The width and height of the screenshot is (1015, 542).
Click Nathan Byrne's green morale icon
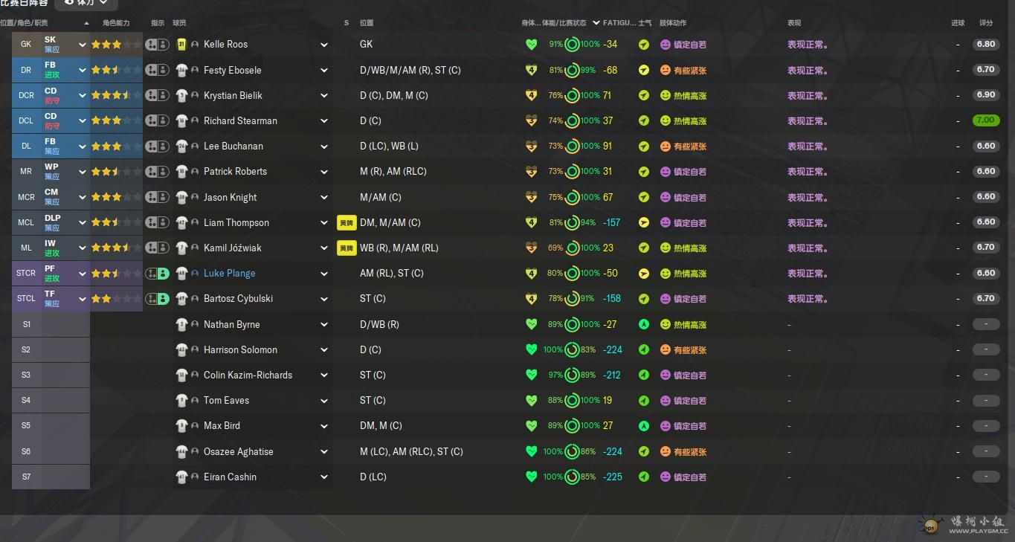coord(644,324)
